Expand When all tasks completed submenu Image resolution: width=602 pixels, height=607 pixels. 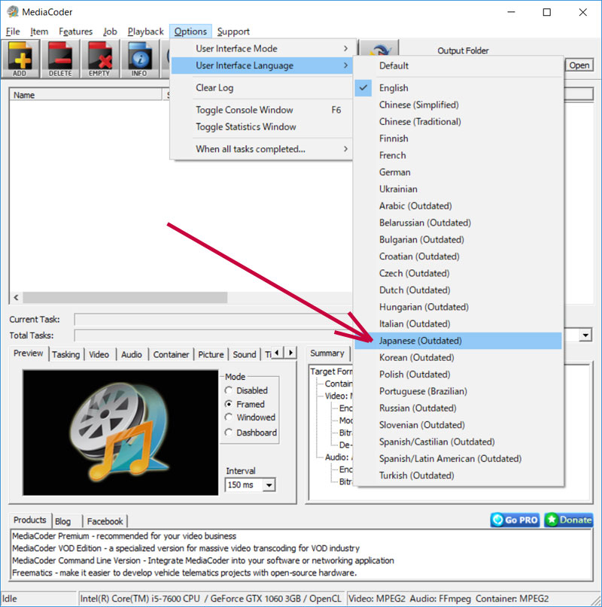tap(261, 149)
